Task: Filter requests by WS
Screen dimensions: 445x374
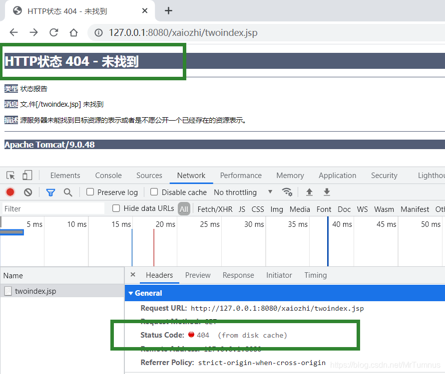Action: (363, 209)
